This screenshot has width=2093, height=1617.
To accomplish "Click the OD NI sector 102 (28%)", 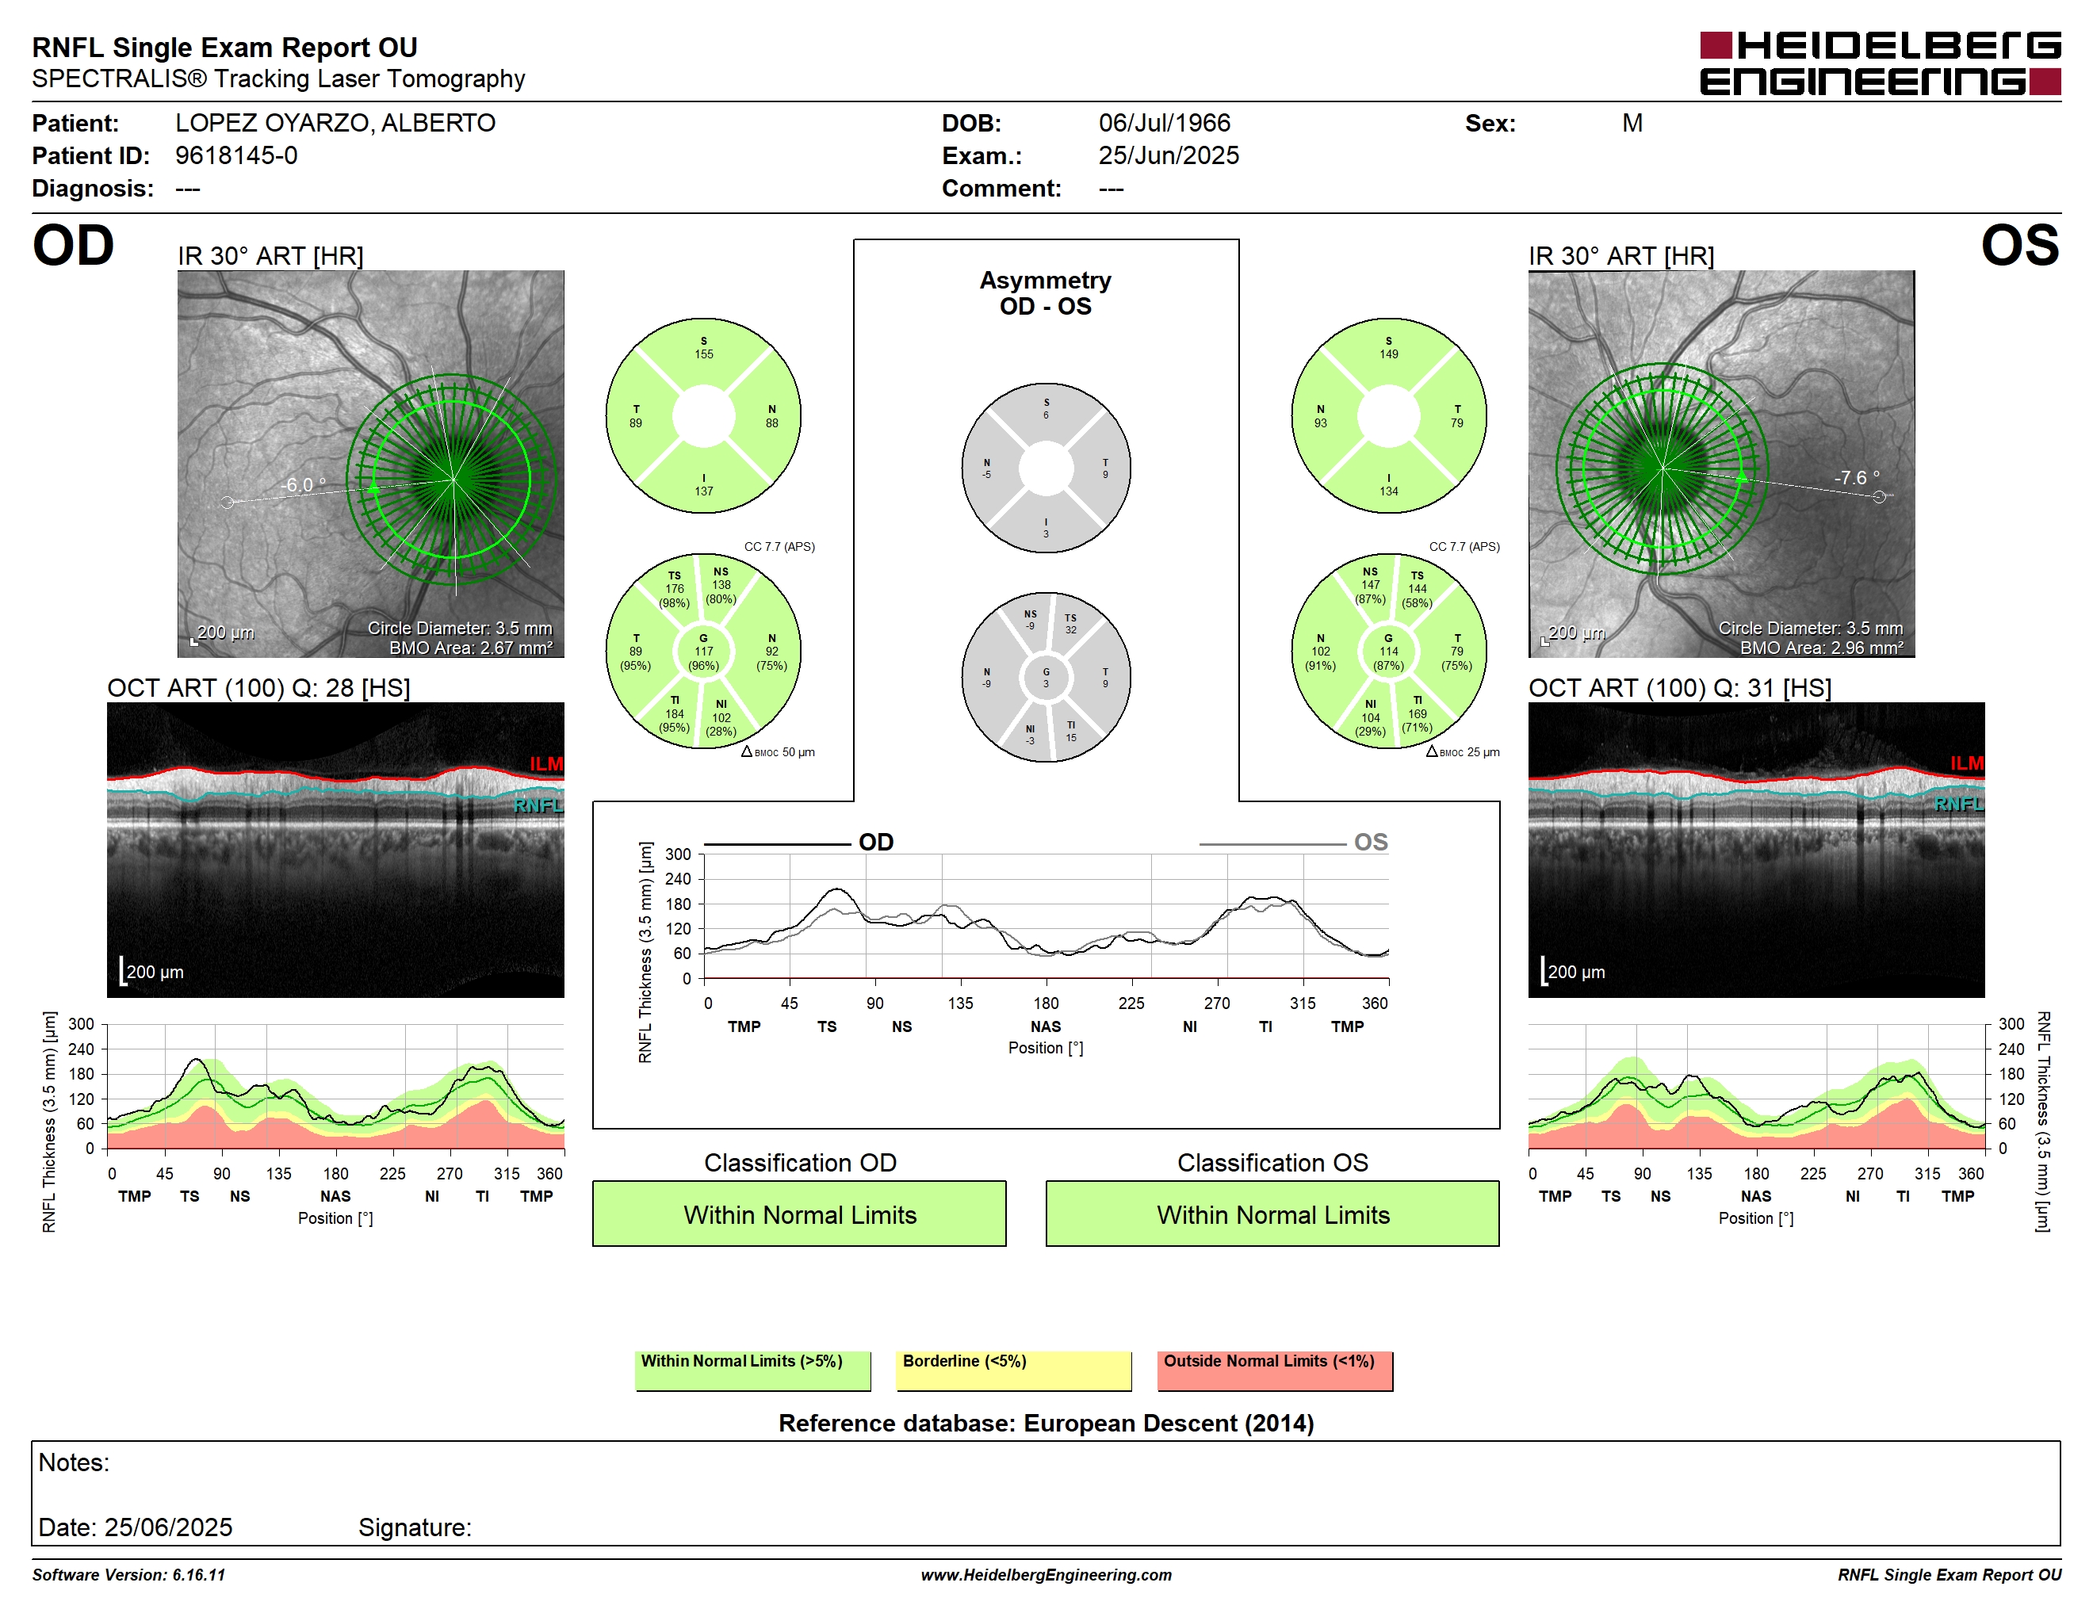I will point(721,717).
